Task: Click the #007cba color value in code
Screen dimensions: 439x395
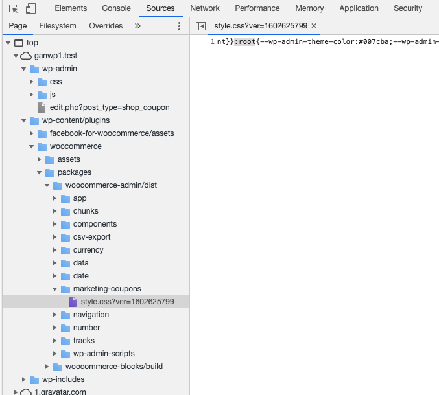Action: click(374, 42)
